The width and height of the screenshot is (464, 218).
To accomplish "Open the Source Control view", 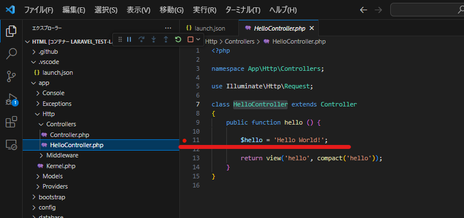I will 11,76.
